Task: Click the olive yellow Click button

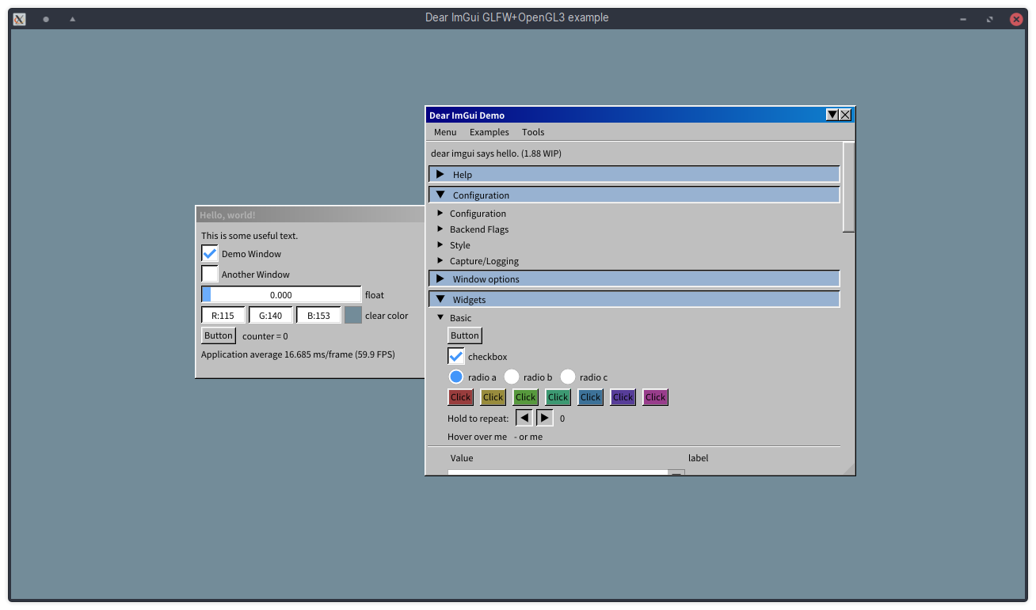Action: 493,397
